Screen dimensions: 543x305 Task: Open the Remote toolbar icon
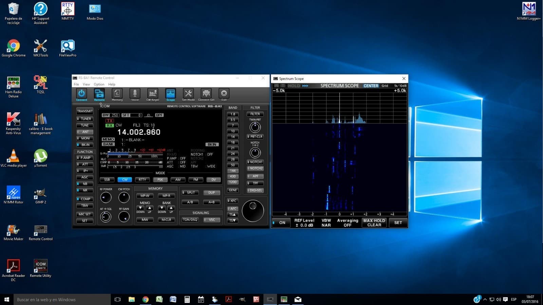tap(99, 94)
